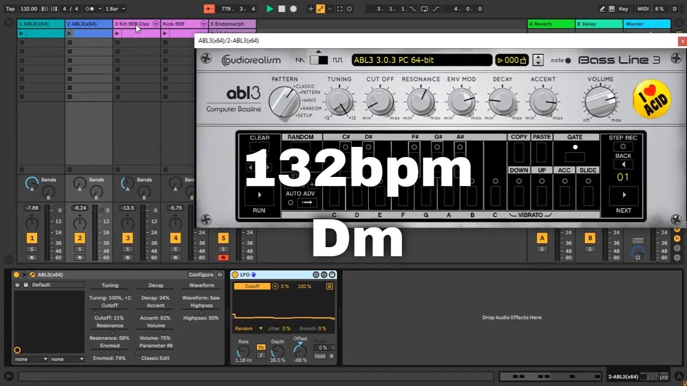Adjust the ABL3 Cut Off knob
Screen dimensions: 687x386
[x=380, y=101]
